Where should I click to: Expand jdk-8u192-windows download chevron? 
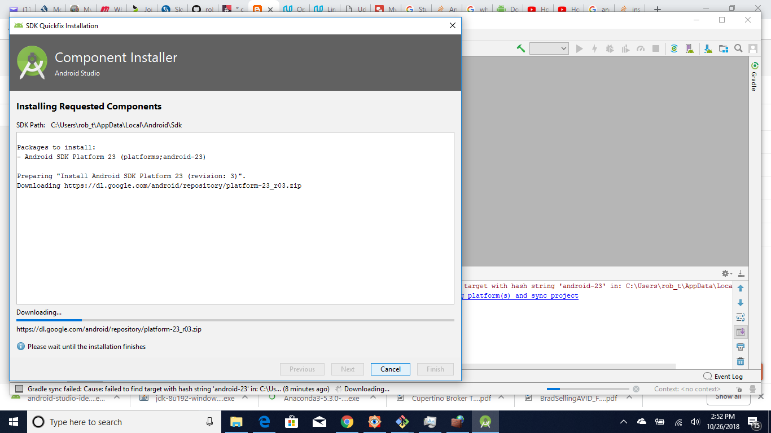point(246,398)
